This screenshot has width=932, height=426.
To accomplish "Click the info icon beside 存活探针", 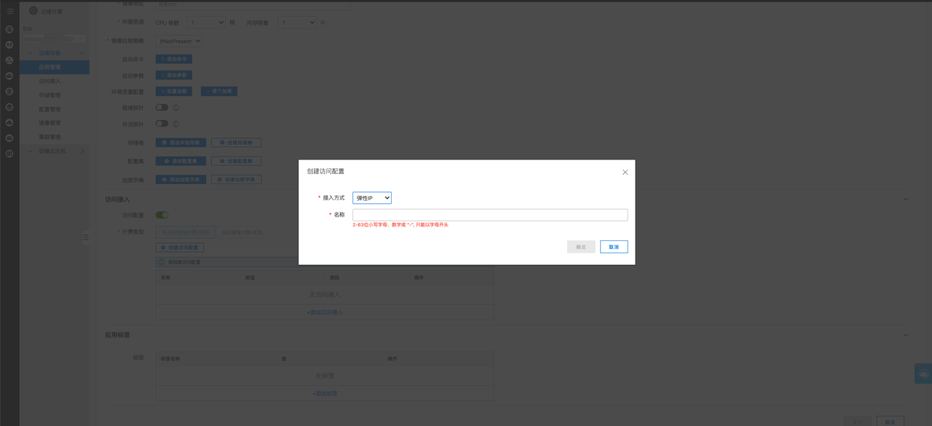I will pyautogui.click(x=176, y=124).
